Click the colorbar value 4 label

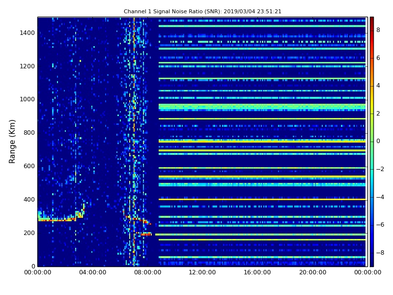coord(378,86)
